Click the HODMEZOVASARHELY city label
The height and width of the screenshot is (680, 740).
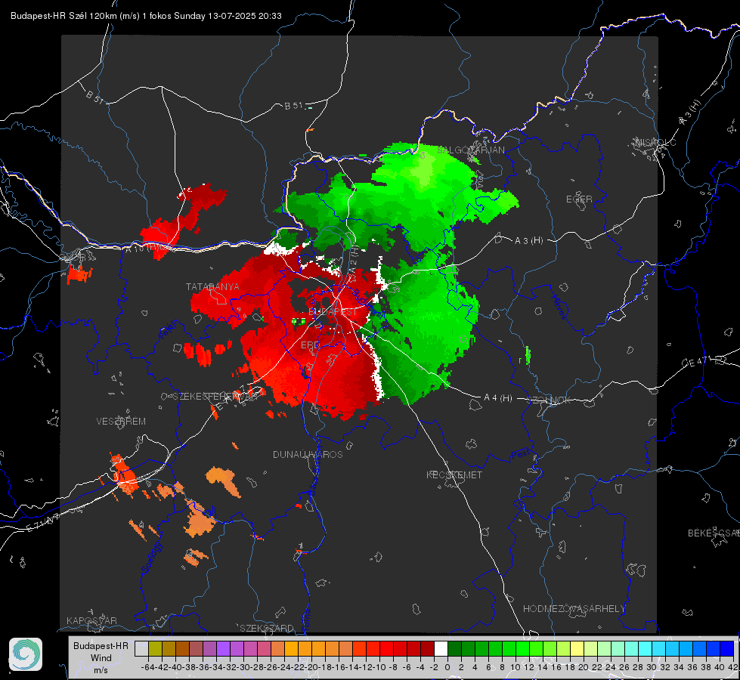pos(574,609)
